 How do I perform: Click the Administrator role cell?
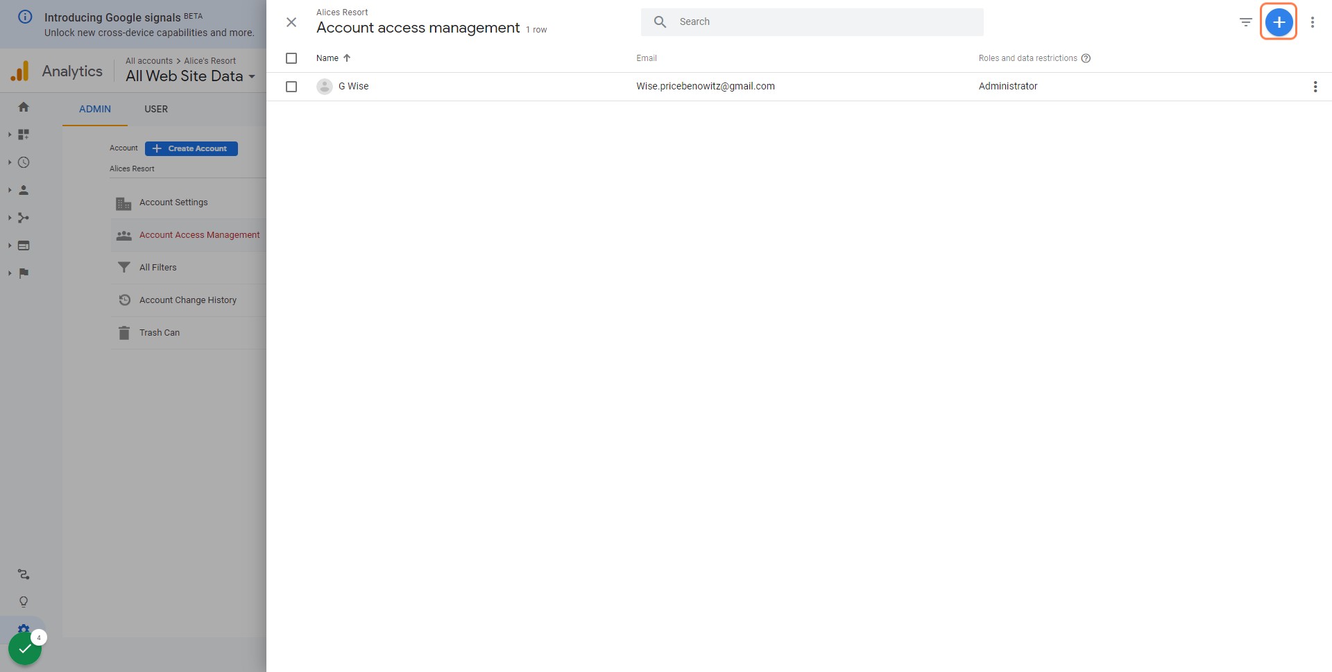click(1008, 87)
